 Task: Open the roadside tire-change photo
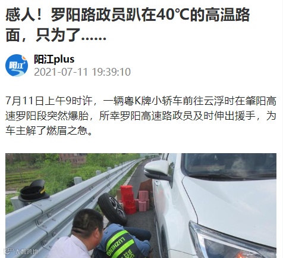(141, 206)
